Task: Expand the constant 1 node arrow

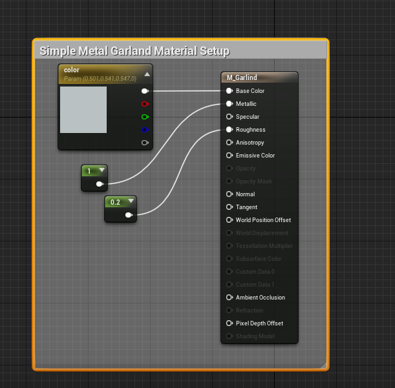Action: coord(101,170)
